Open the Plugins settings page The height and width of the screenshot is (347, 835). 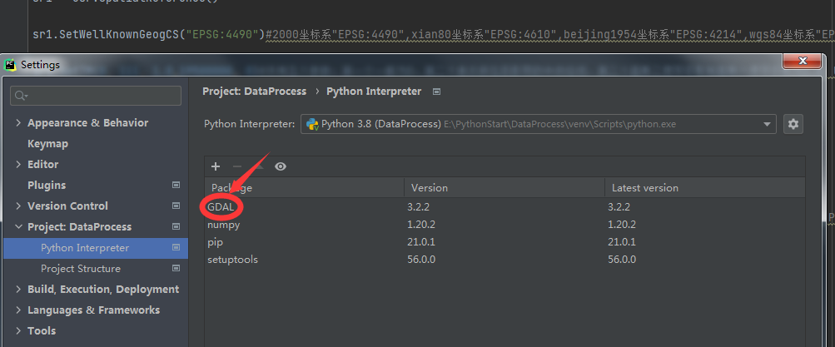tap(47, 186)
